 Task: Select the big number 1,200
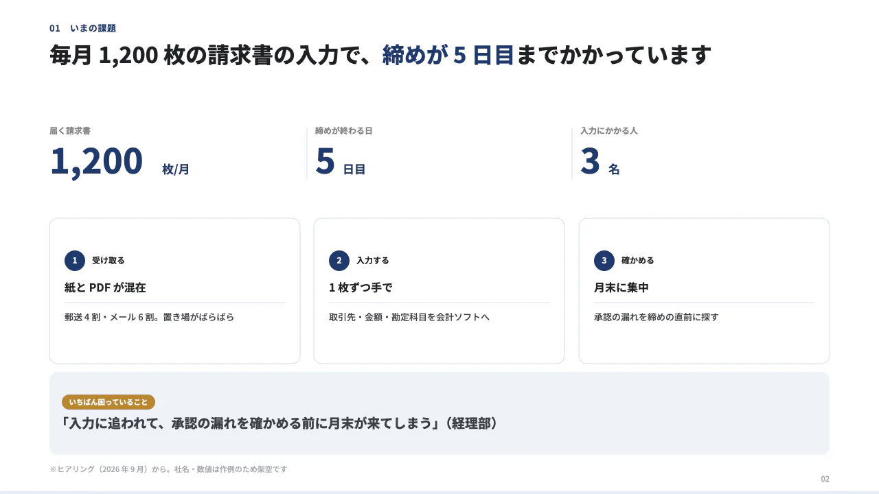point(96,161)
